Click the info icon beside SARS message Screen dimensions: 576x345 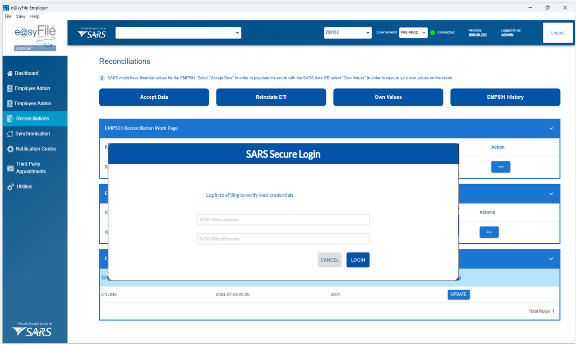tap(102, 78)
